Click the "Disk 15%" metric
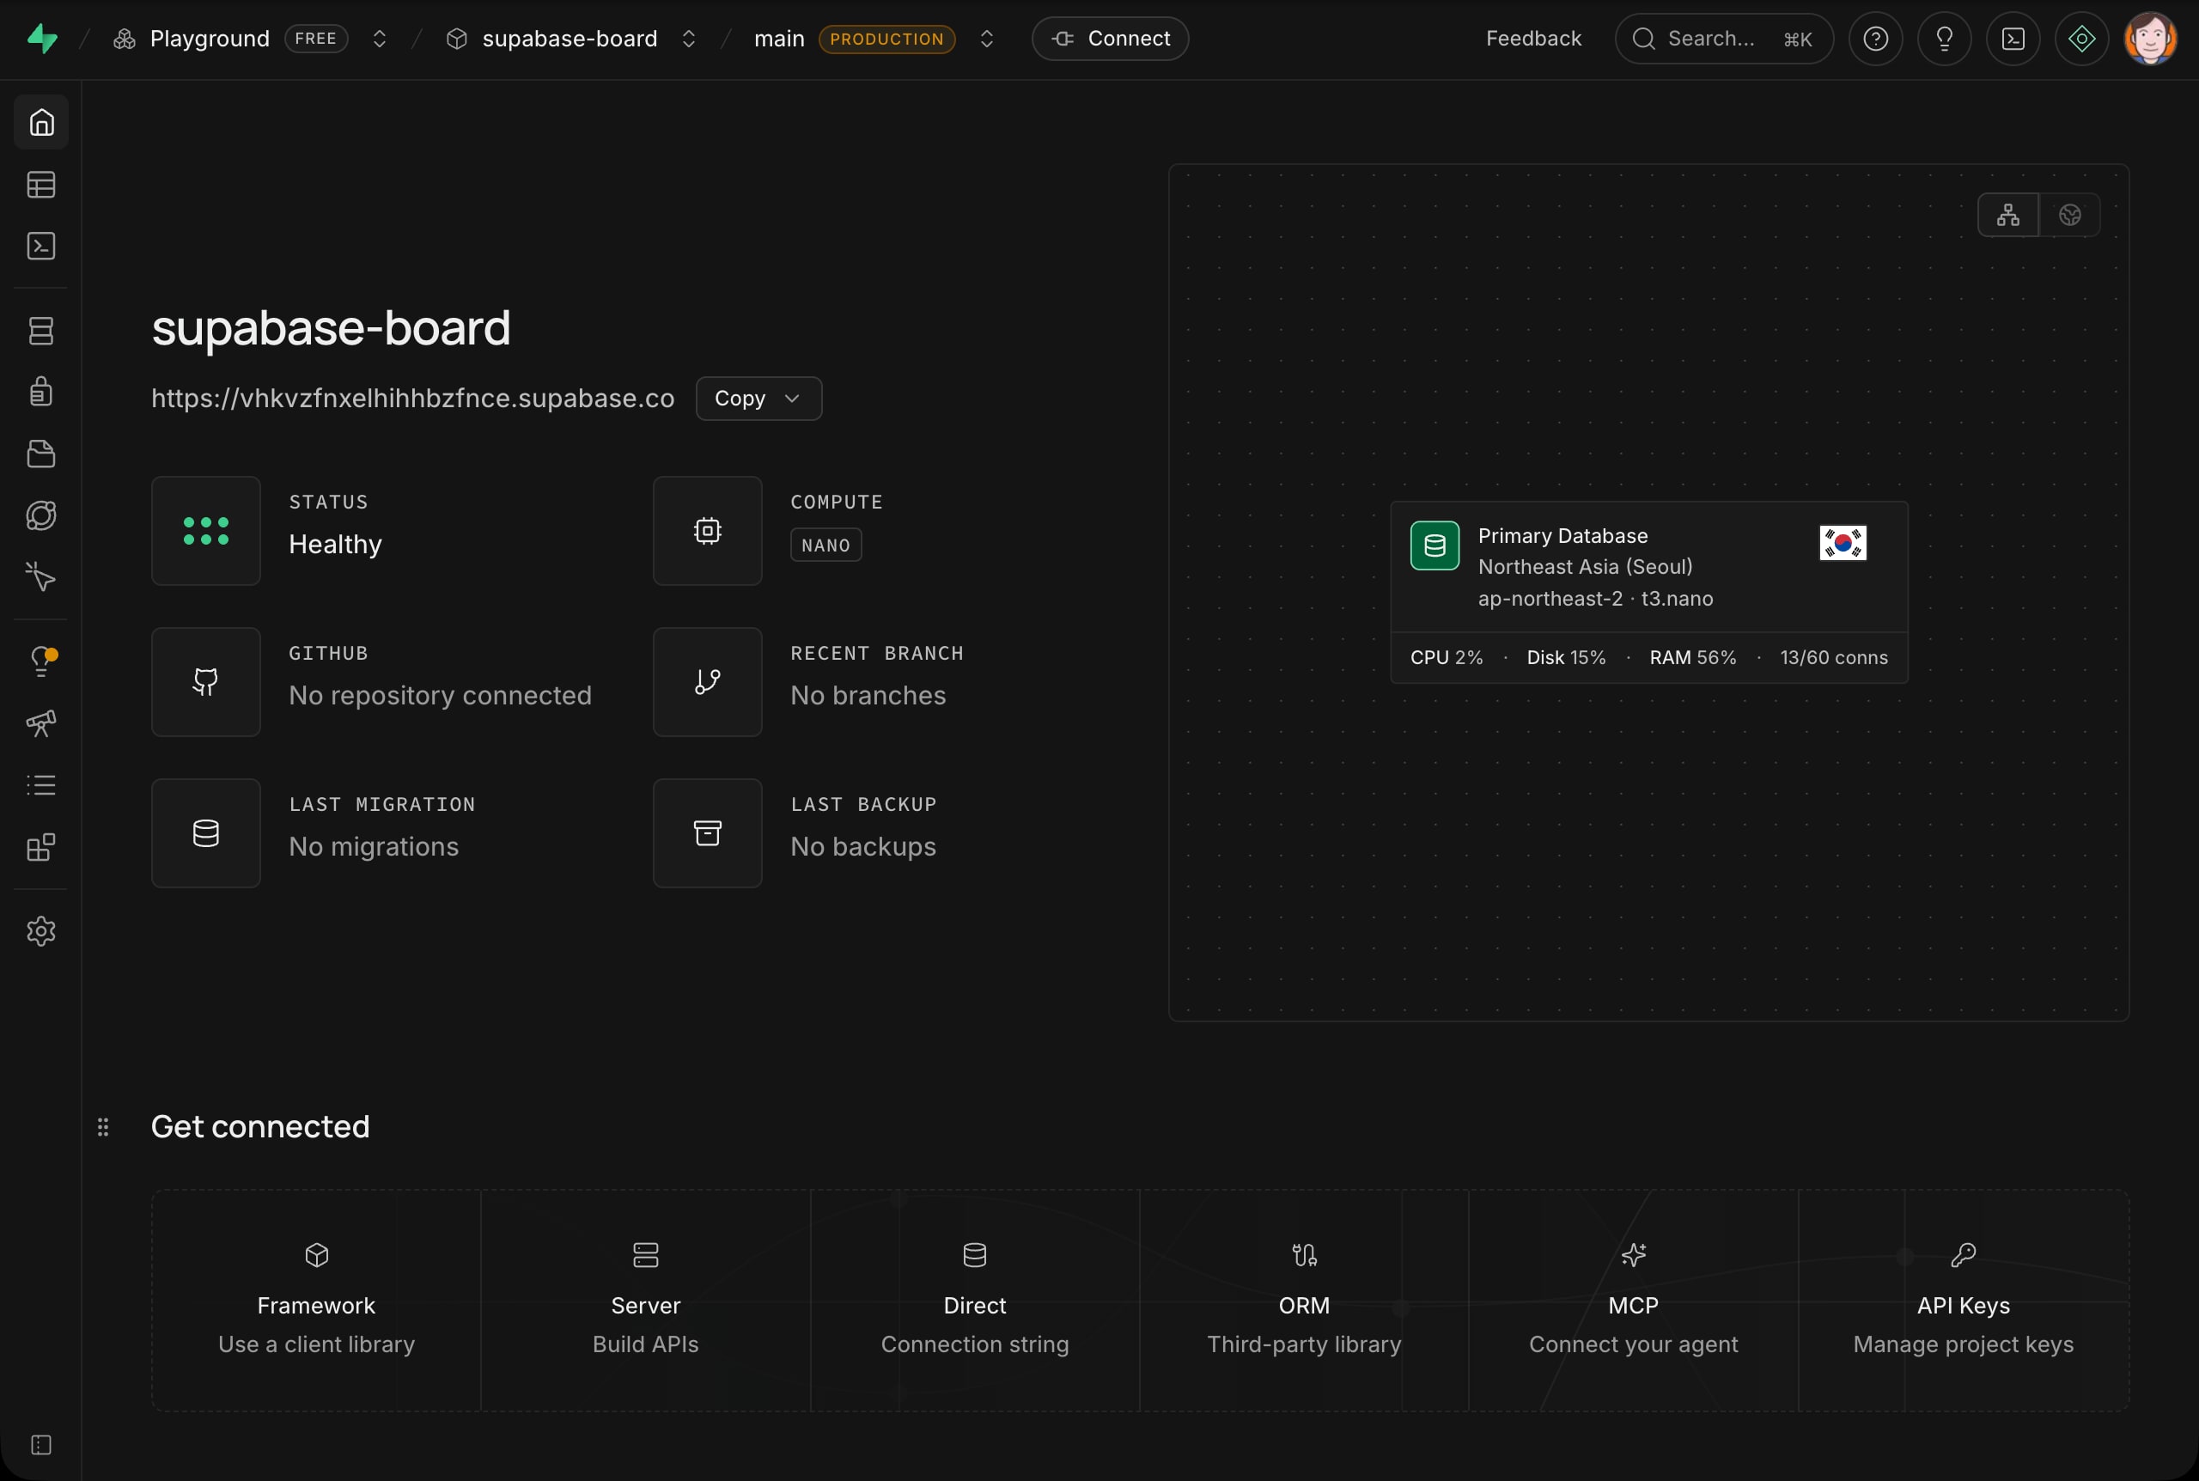 point(1567,657)
